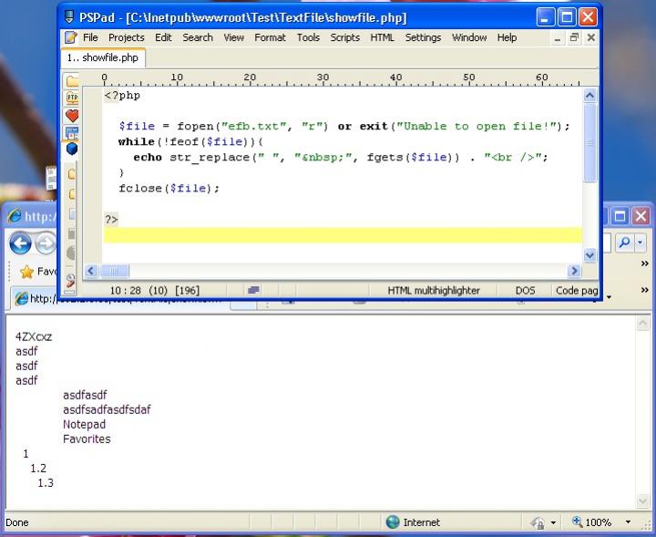Open the Format menu
This screenshot has height=537, width=656.
tap(270, 37)
